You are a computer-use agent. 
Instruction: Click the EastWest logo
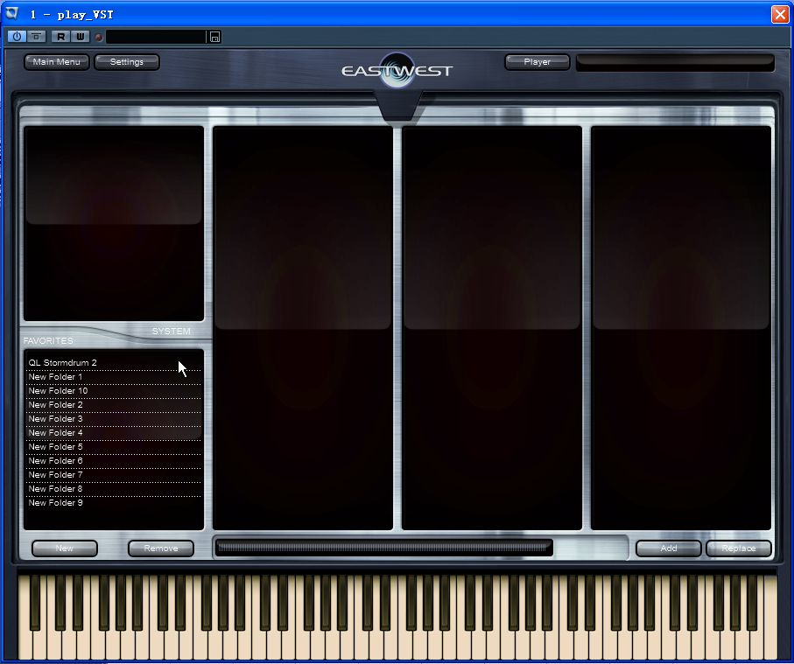tap(397, 70)
